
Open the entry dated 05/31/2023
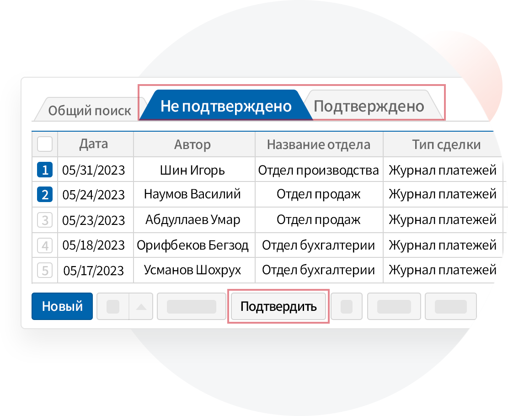point(94,171)
